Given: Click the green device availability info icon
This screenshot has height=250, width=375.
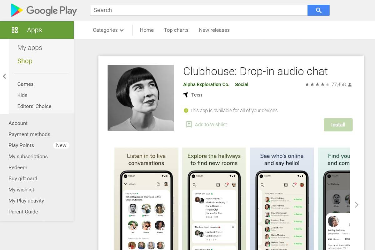Looking at the screenshot, I should point(186,110).
